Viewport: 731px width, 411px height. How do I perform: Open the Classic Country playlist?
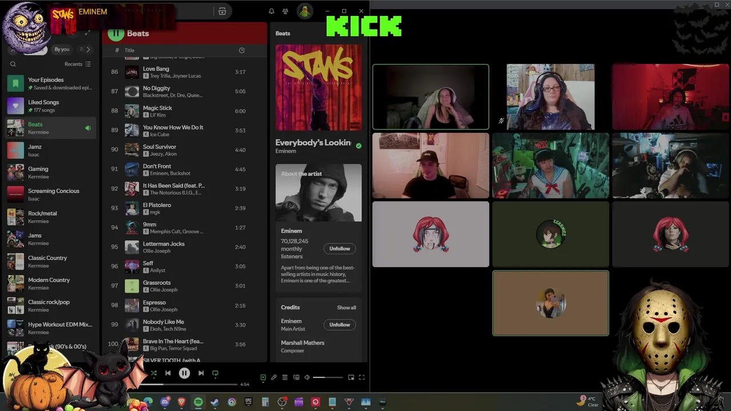point(51,261)
